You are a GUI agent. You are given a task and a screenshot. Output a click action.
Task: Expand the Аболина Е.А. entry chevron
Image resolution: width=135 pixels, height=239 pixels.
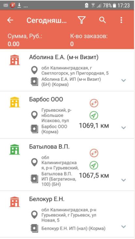tap(123, 80)
